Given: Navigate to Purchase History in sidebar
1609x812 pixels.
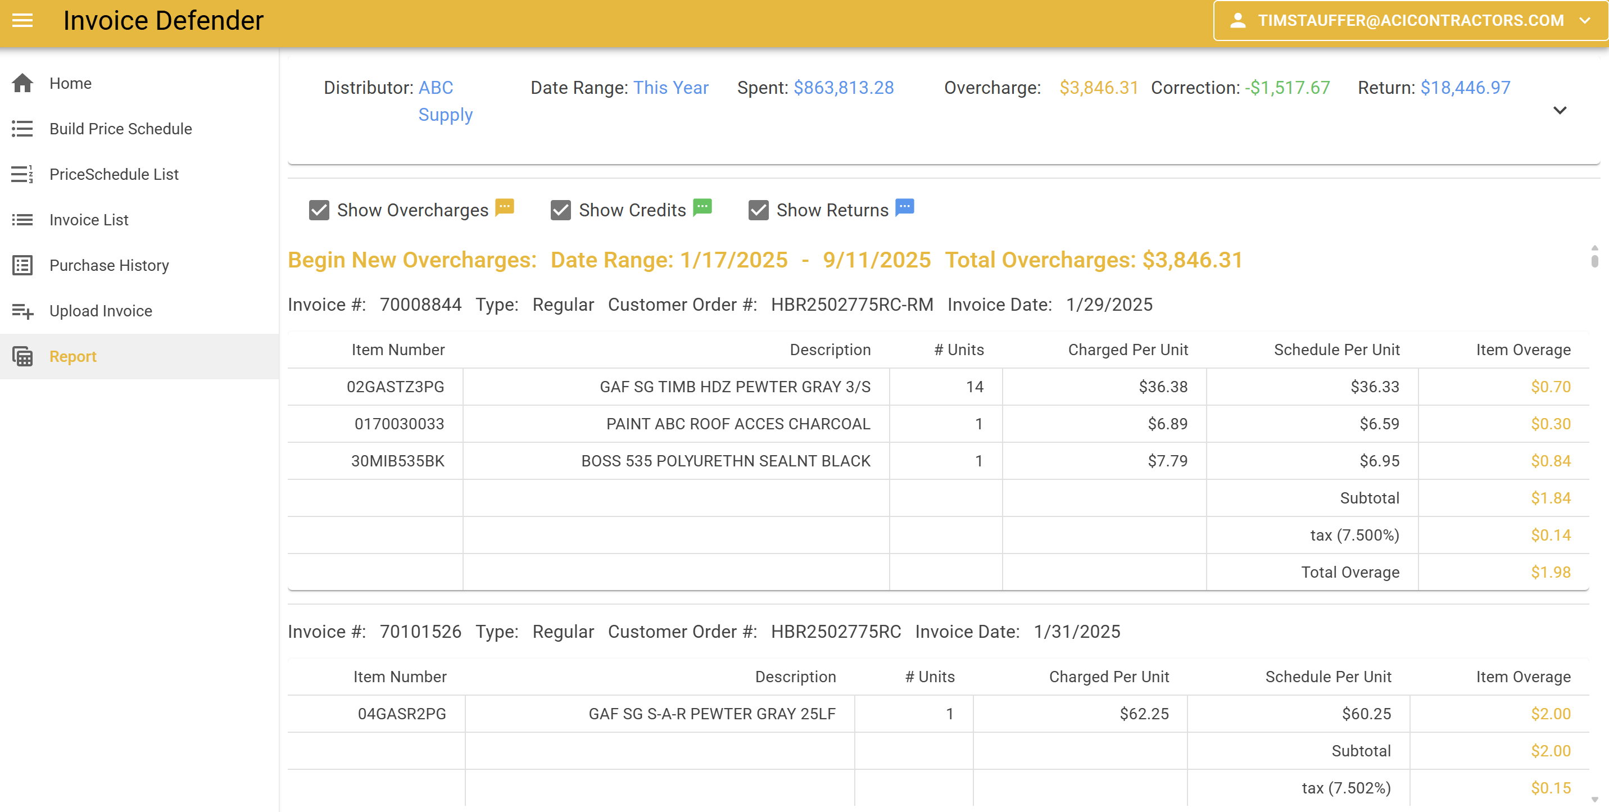Looking at the screenshot, I should pyautogui.click(x=109, y=265).
